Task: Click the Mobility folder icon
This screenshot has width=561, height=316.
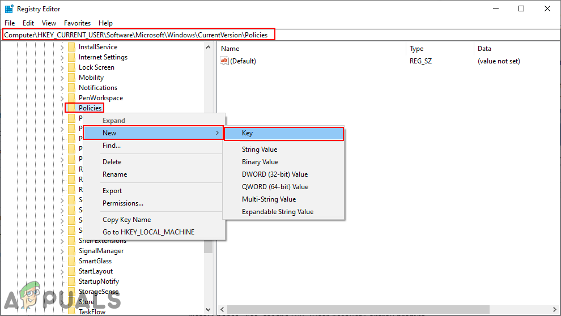Action: 71,78
